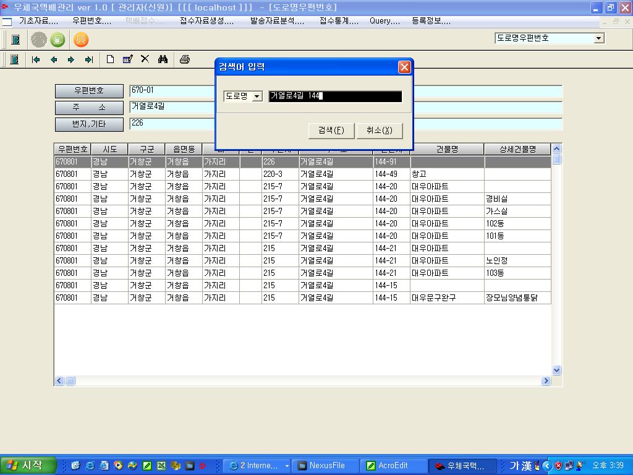Select the table cell containing 경비실
This screenshot has width=633, height=475.
(517, 199)
